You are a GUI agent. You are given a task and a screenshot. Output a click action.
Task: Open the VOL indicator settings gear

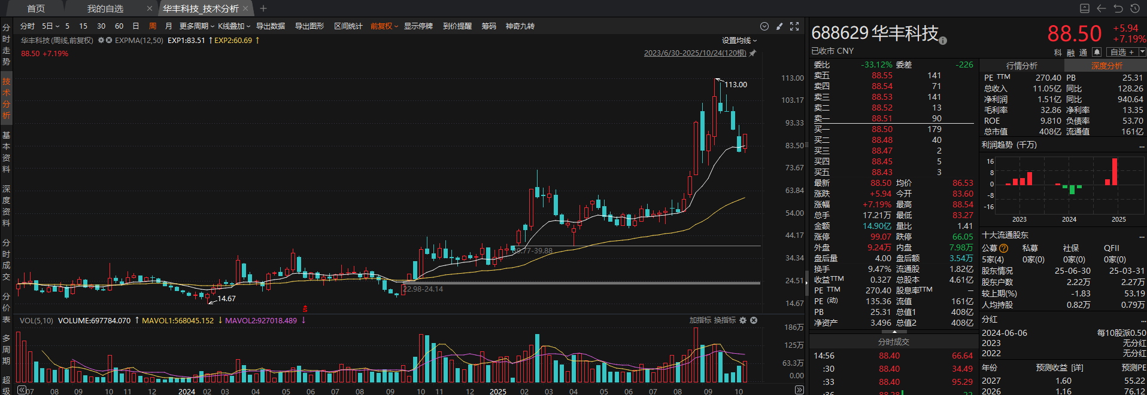pos(743,320)
